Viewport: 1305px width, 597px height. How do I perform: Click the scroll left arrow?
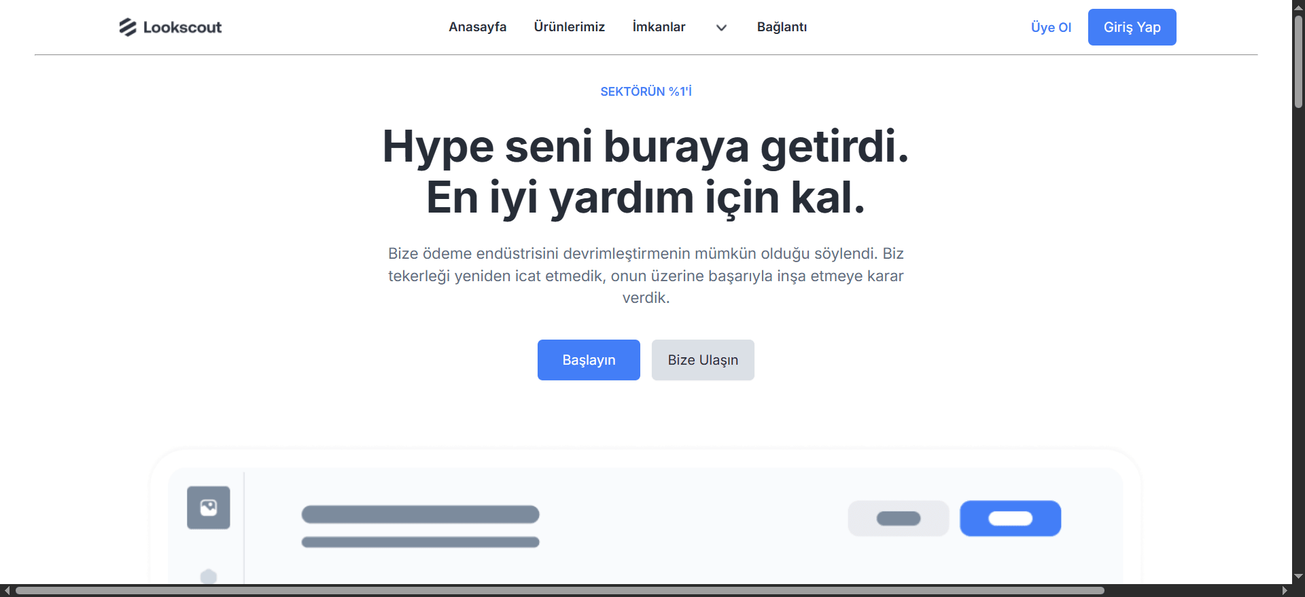pyautogui.click(x=7, y=591)
